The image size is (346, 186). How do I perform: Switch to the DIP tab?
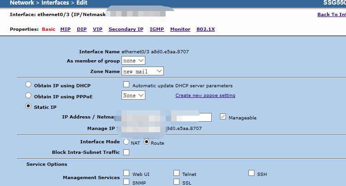(x=81, y=29)
